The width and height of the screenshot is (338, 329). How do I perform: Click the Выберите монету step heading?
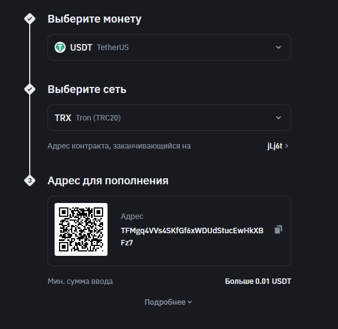click(x=94, y=19)
